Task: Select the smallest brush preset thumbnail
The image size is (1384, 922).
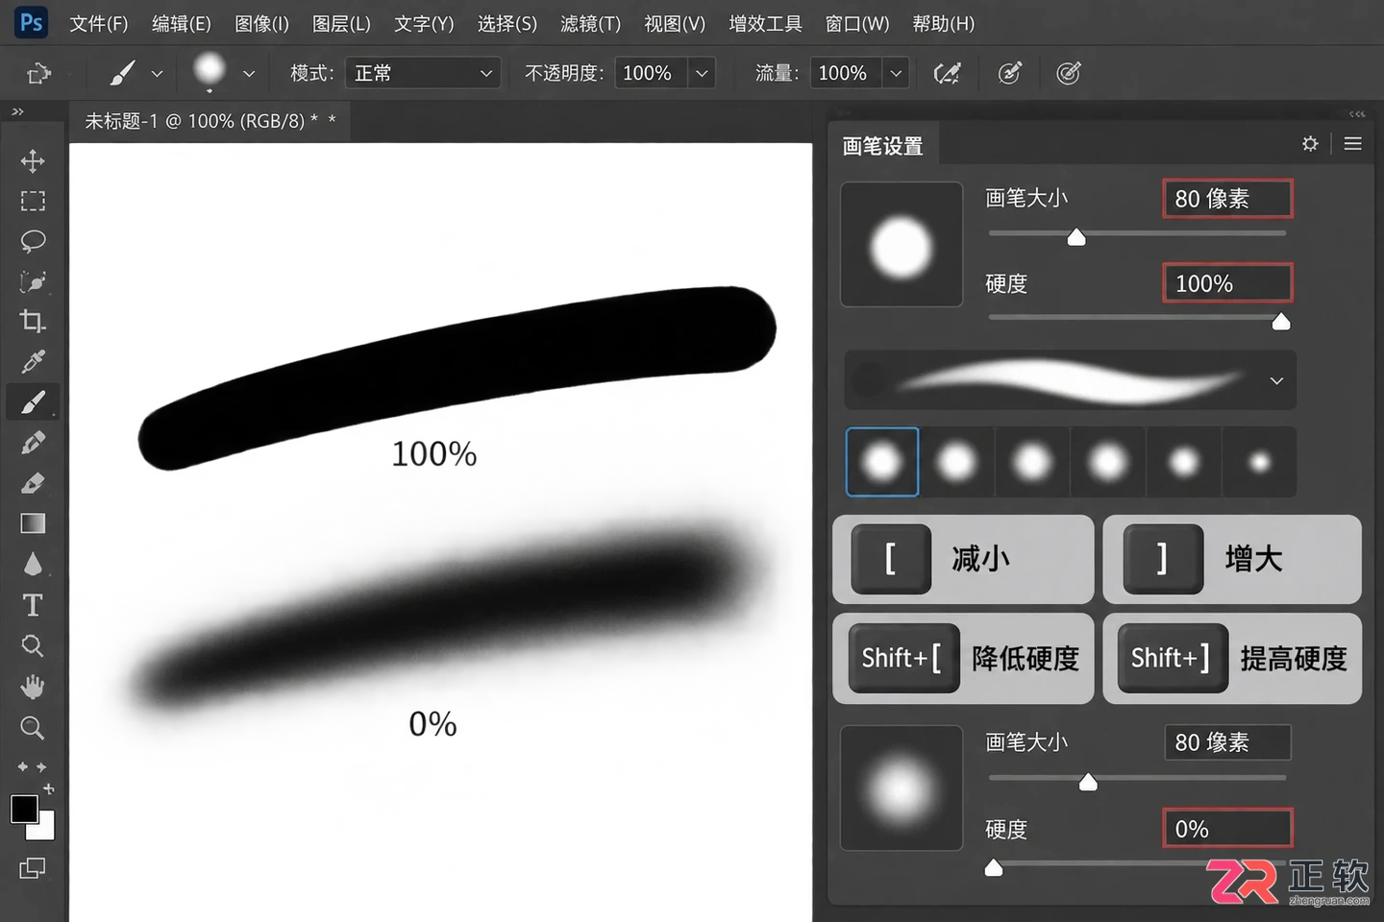Action: [x=1259, y=462]
